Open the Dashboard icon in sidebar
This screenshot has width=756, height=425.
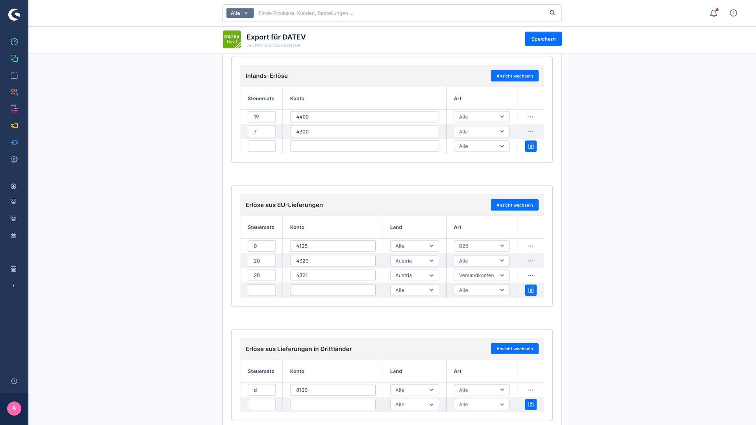[x=14, y=42]
